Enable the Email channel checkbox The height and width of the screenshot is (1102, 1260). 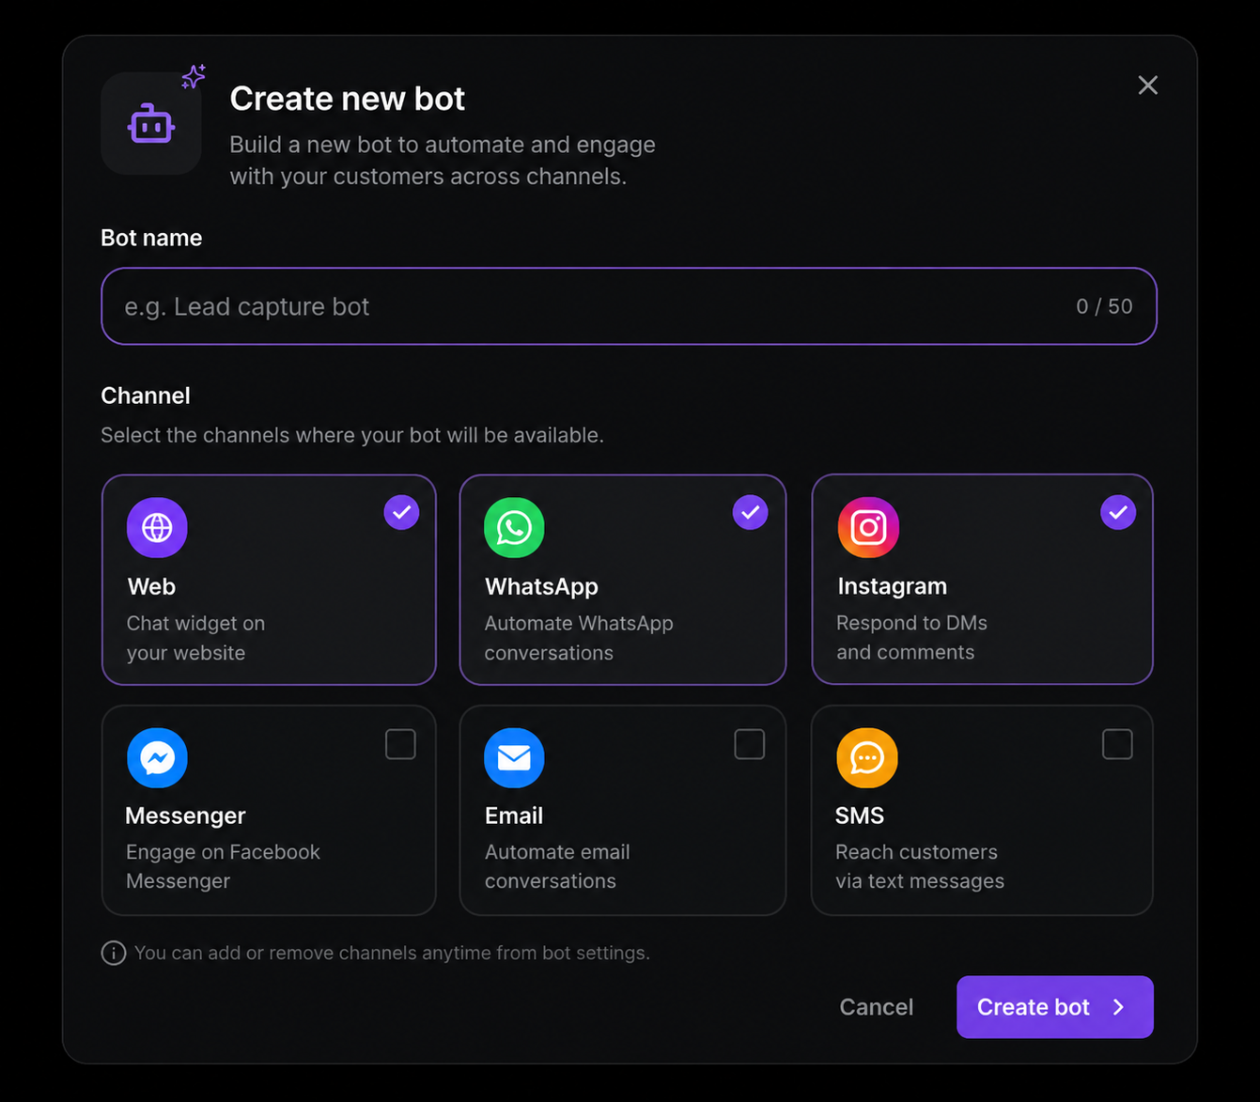(749, 744)
